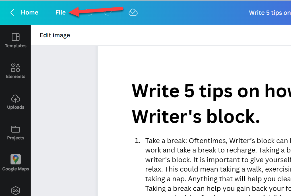
Task: Click the line starting "taking a nap"
Action: pos(218,179)
